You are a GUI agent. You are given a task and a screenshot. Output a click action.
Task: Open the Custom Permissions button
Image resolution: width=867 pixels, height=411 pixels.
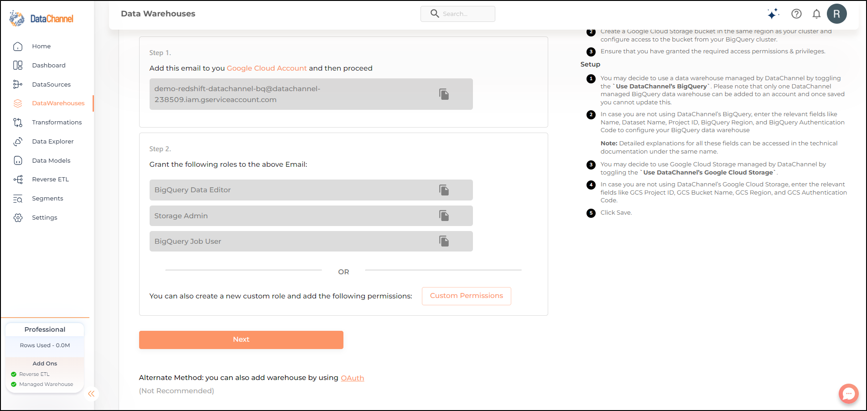(x=467, y=296)
